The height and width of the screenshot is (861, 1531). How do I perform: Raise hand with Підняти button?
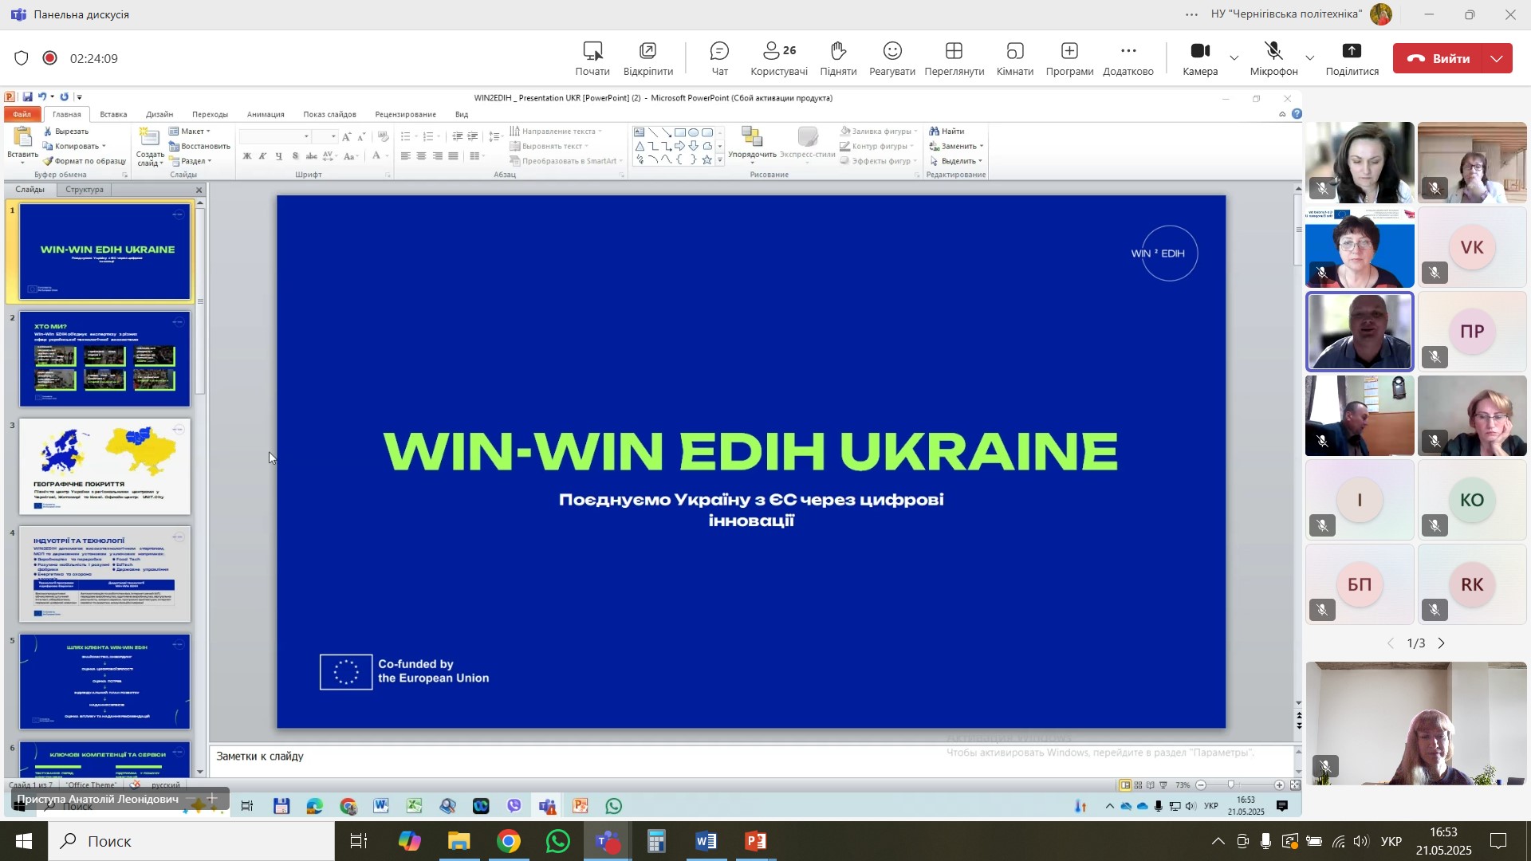coord(837,59)
